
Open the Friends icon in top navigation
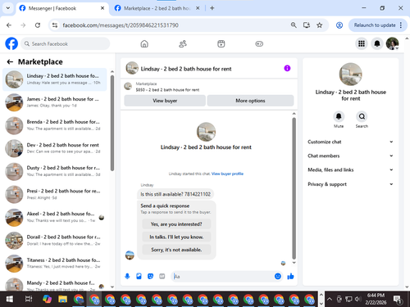pyautogui.click(x=183, y=43)
